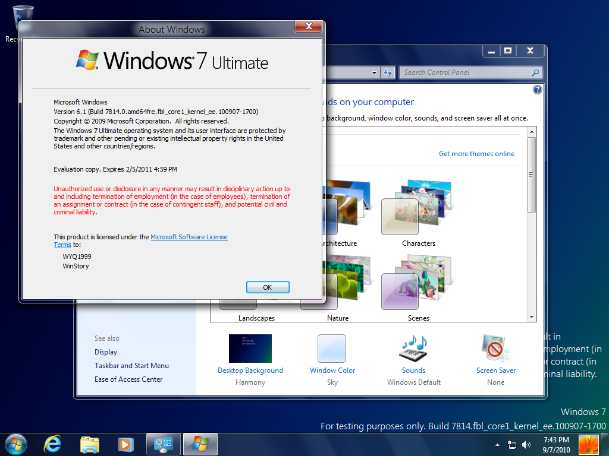The image size is (609, 456).
Task: Open Windows Explorer from taskbar
Action: pyautogui.click(x=90, y=444)
